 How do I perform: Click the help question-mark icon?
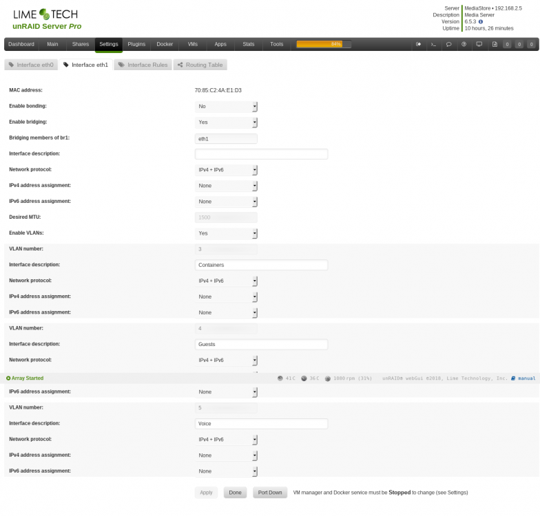tap(464, 44)
